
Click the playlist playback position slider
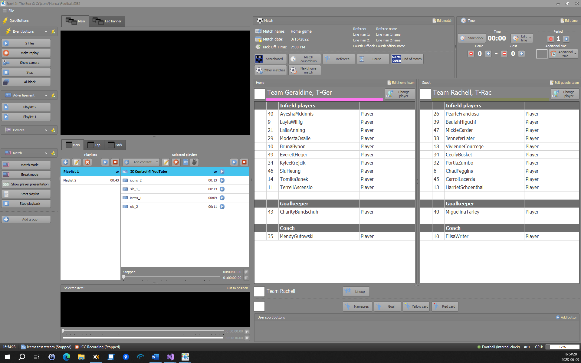click(x=124, y=276)
